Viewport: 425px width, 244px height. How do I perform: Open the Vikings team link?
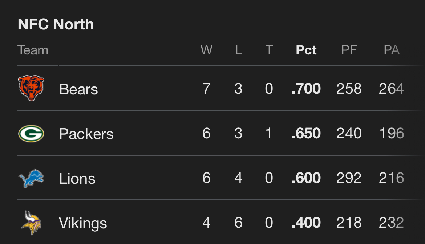click(83, 223)
